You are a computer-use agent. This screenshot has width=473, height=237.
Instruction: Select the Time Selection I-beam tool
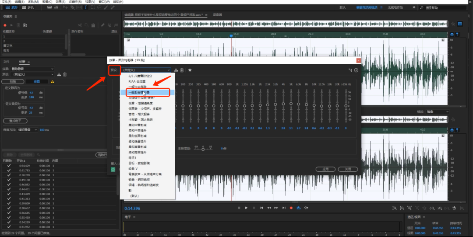(x=86, y=7)
